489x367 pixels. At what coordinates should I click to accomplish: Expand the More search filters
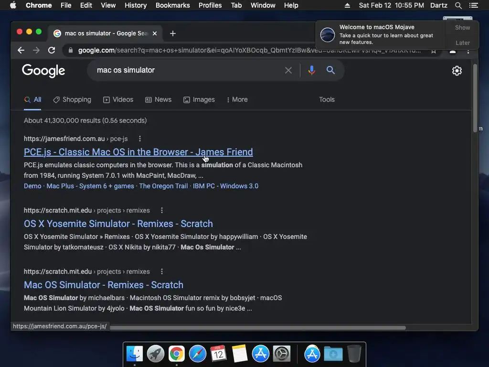tap(237, 99)
